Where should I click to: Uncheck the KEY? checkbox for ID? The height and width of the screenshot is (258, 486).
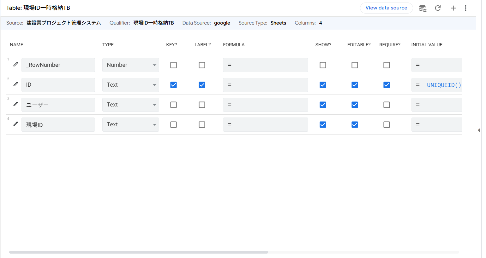[x=173, y=85]
